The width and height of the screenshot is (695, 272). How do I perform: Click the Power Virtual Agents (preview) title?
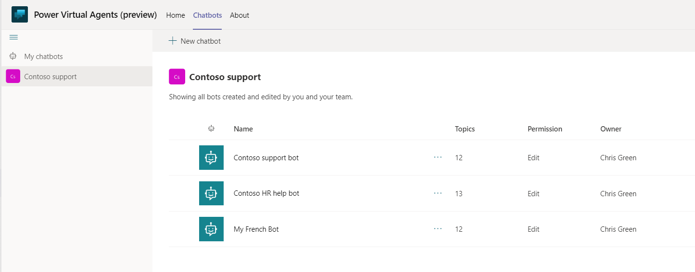click(95, 15)
